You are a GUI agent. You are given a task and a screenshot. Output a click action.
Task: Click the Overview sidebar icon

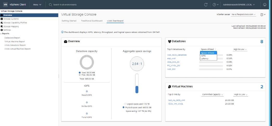[x=2, y=15]
